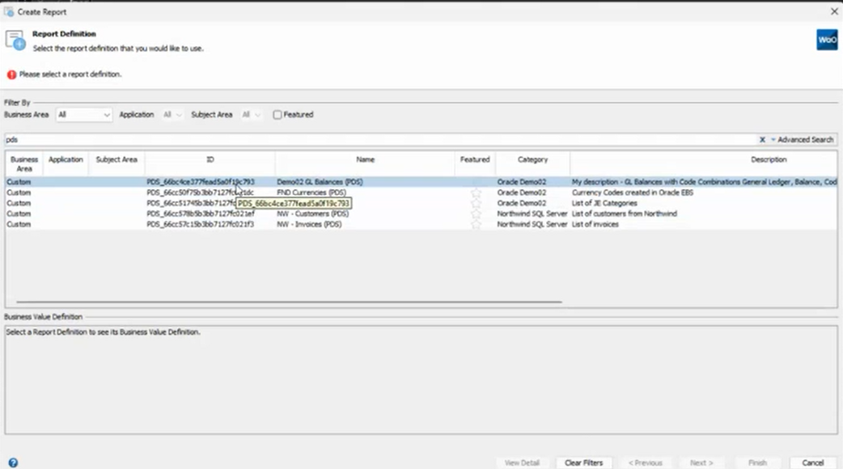Open the Business Area dropdown
The image size is (843, 469).
pyautogui.click(x=84, y=115)
